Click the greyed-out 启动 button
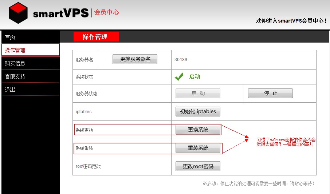Image resolution: width=330 pixels, height=194 pixels. (198, 94)
